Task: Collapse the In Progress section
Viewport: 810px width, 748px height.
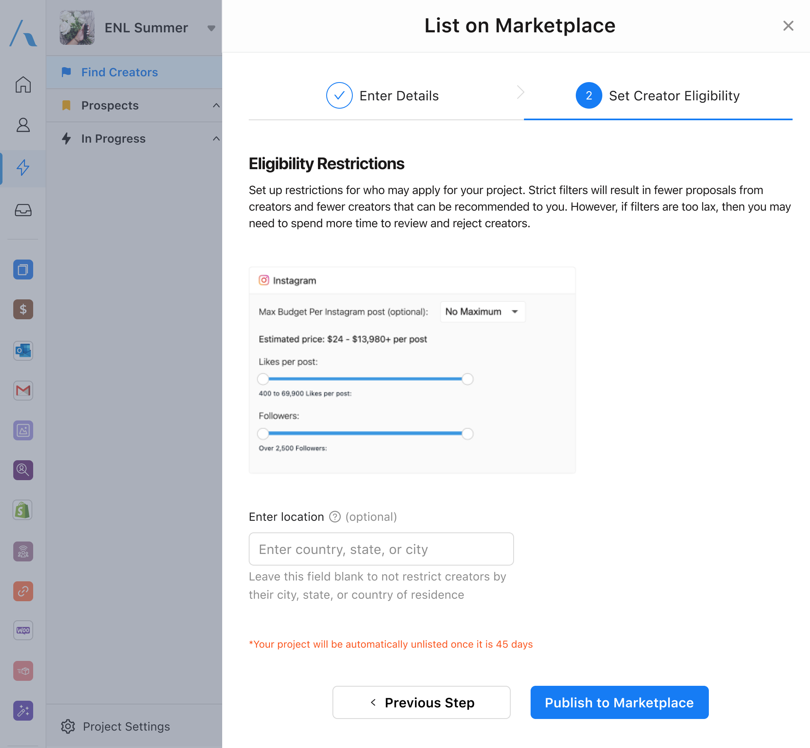Action: click(x=216, y=138)
